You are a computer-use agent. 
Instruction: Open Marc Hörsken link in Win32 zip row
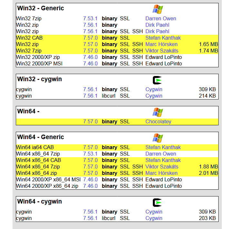pyautogui.click(x=161, y=44)
